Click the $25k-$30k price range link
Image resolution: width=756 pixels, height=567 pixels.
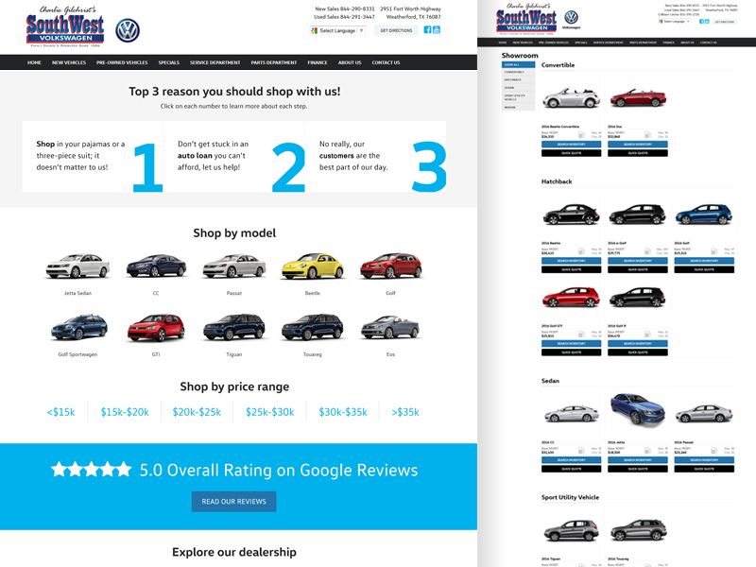[270, 412]
